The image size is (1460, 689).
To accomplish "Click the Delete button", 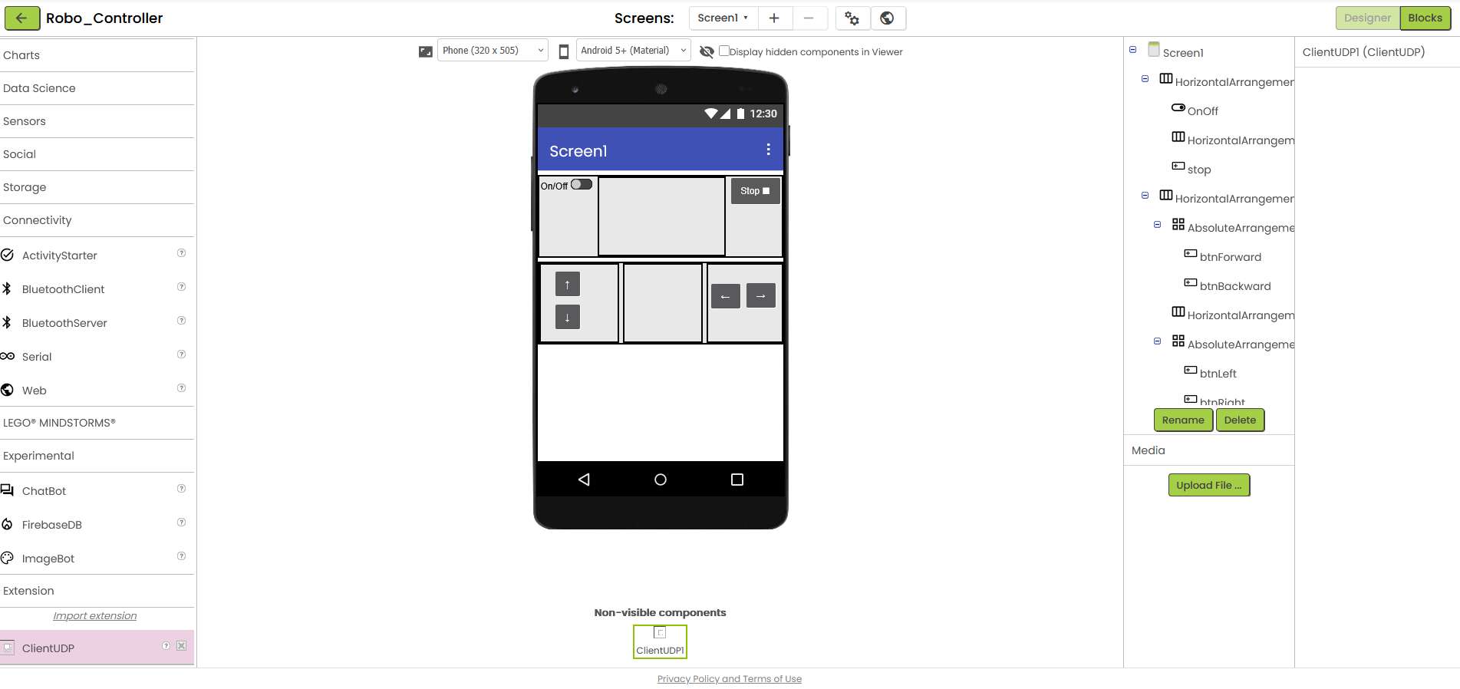I will (x=1240, y=420).
